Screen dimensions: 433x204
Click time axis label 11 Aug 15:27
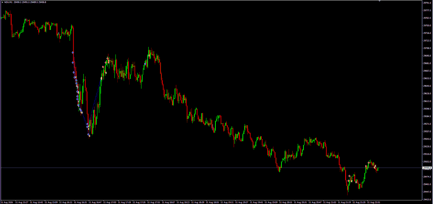tap(22, 202)
